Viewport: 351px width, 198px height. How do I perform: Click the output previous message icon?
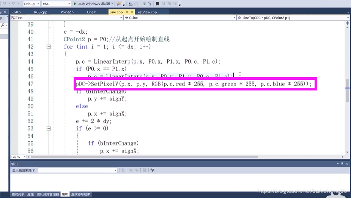point(131,170)
